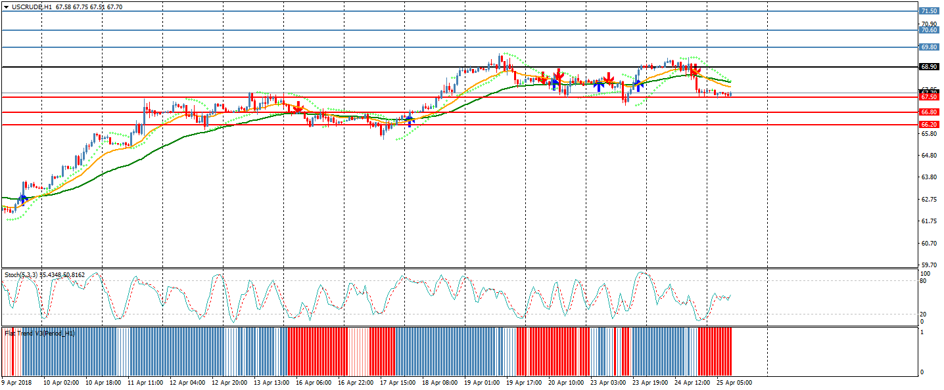Click the first blue buy arrow at chart start
The image size is (944, 390).
(23, 199)
